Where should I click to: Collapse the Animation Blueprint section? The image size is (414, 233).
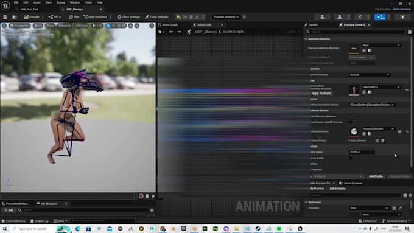pyautogui.click(x=306, y=39)
